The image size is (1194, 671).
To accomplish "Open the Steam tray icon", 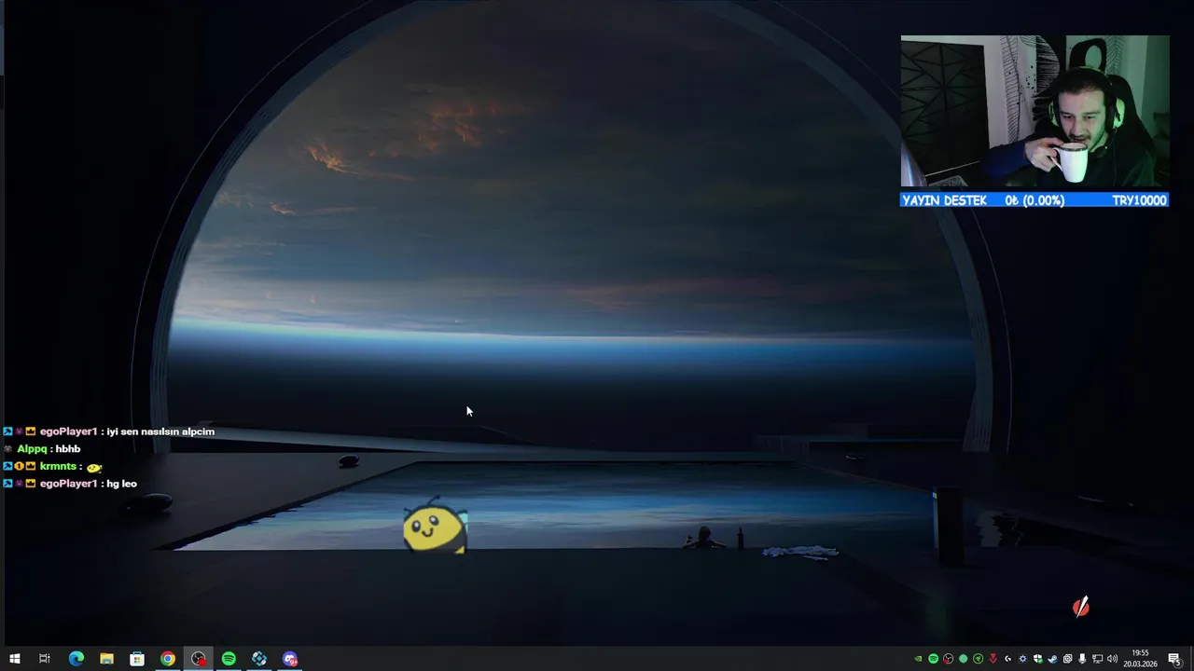I will pos(1052,659).
